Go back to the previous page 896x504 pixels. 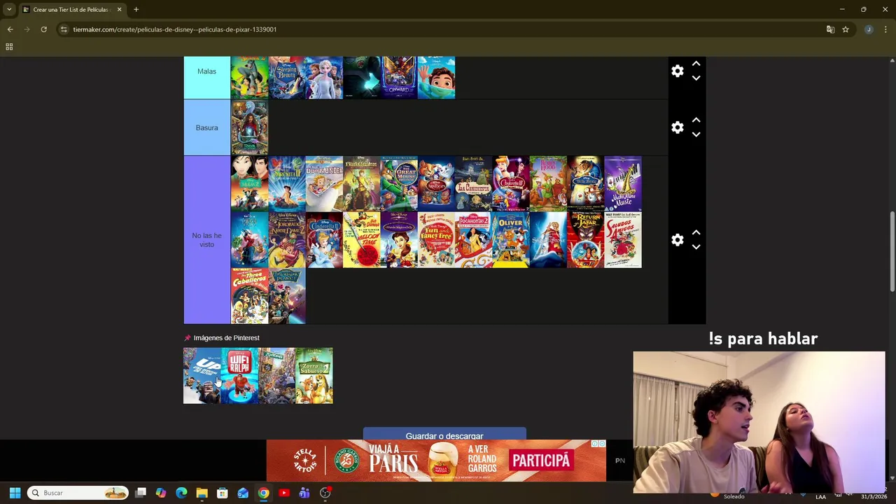(10, 29)
